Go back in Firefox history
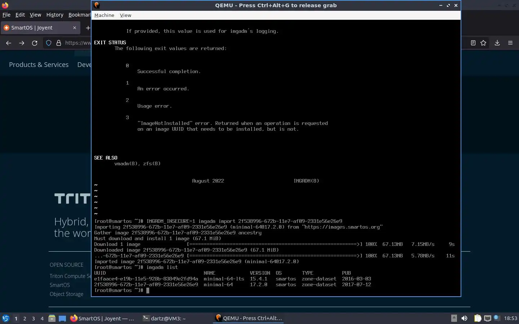 click(x=9, y=43)
